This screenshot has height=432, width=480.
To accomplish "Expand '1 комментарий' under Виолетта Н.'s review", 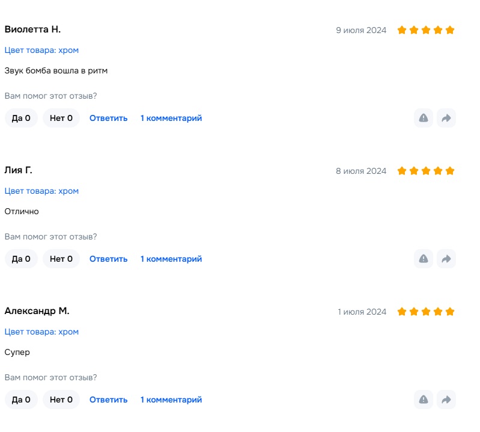I will pyautogui.click(x=171, y=118).
